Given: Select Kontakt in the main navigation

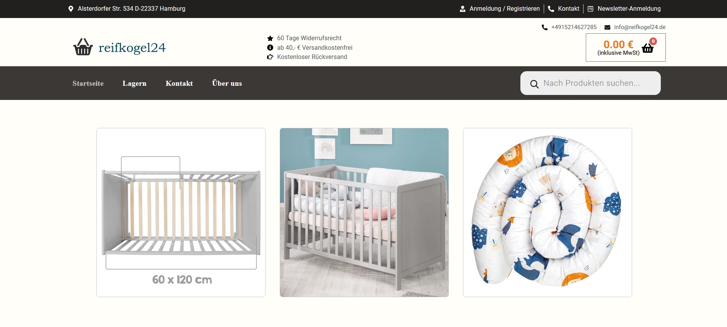Looking at the screenshot, I should coord(179,83).
